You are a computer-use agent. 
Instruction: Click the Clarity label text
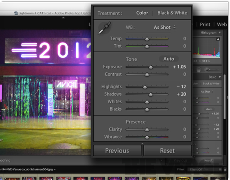(x=115, y=129)
